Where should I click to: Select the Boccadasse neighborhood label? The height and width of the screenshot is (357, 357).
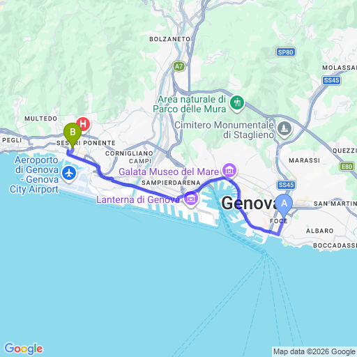tap(335, 245)
